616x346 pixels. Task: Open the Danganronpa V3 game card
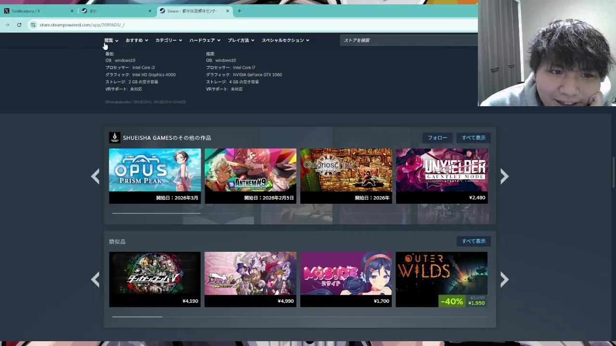[155, 279]
